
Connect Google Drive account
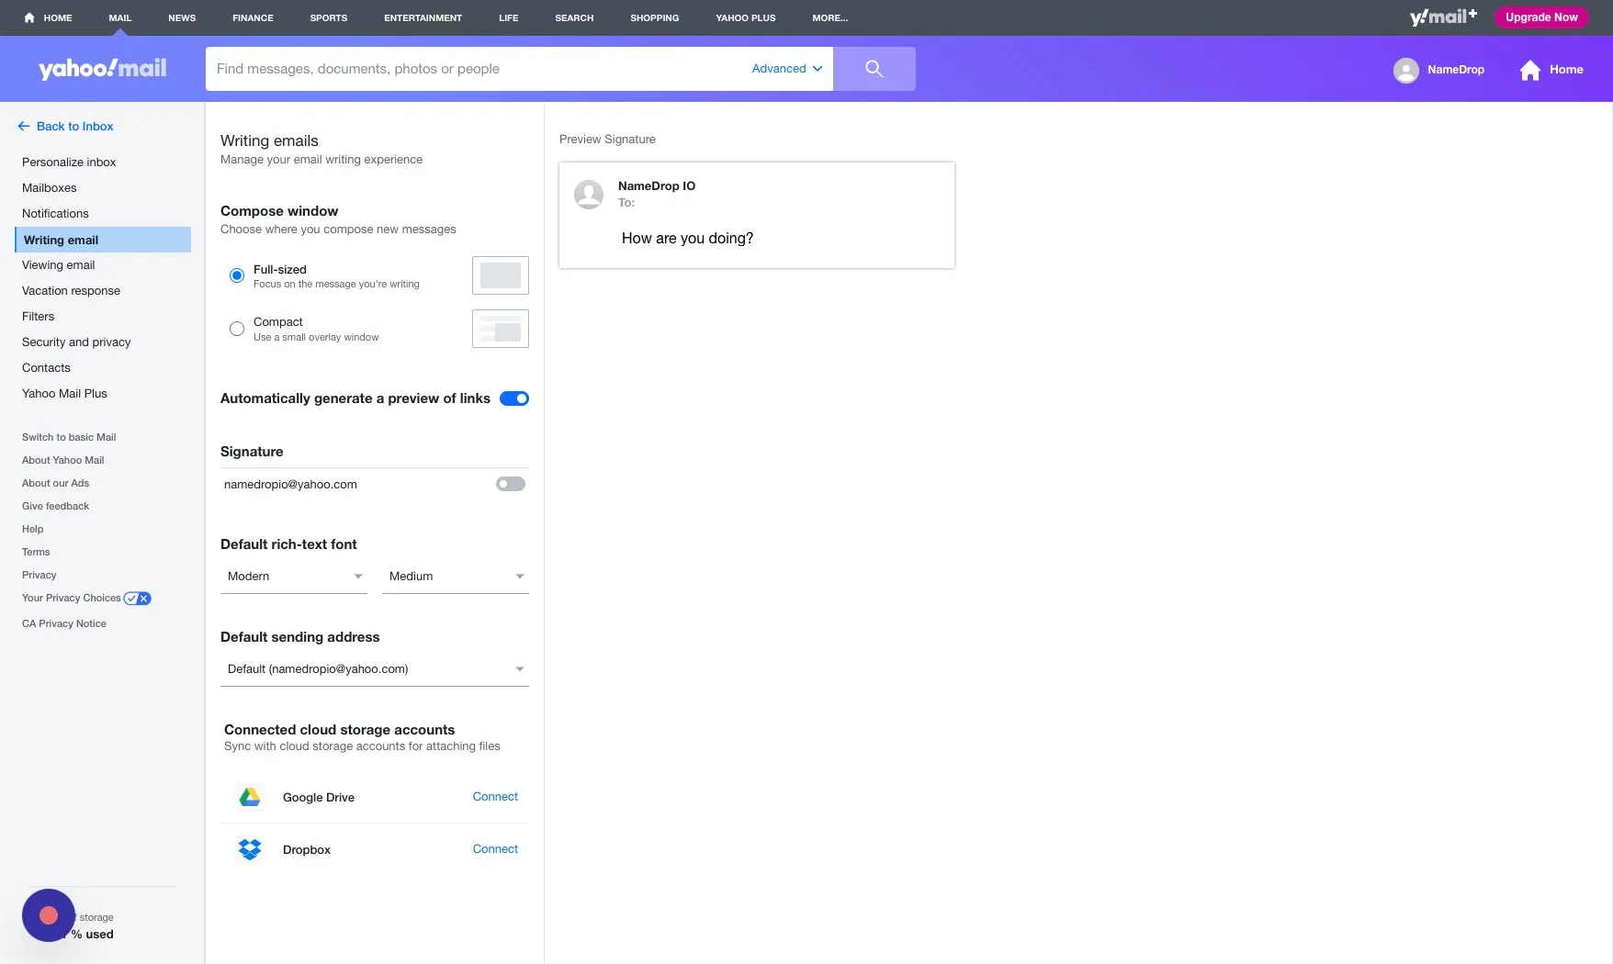[495, 797]
